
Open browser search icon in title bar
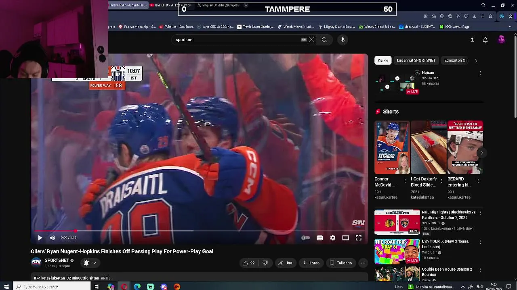click(483, 5)
